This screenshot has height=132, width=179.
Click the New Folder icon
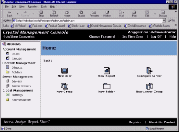pyautogui.click(x=107, y=86)
